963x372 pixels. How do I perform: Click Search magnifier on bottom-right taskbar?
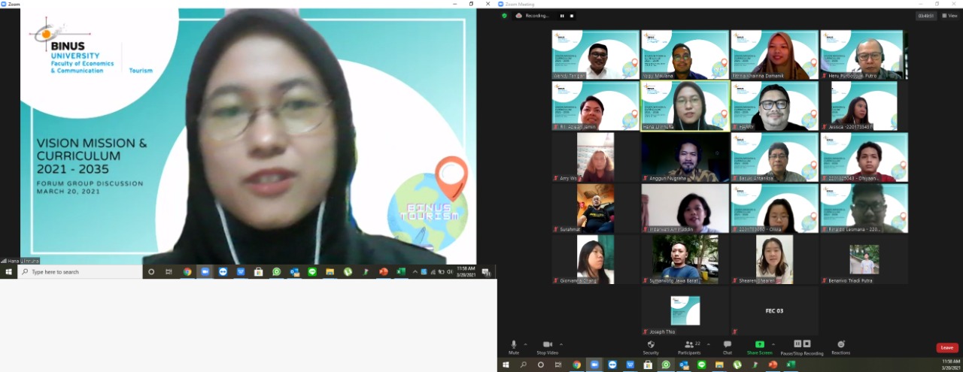(x=523, y=364)
